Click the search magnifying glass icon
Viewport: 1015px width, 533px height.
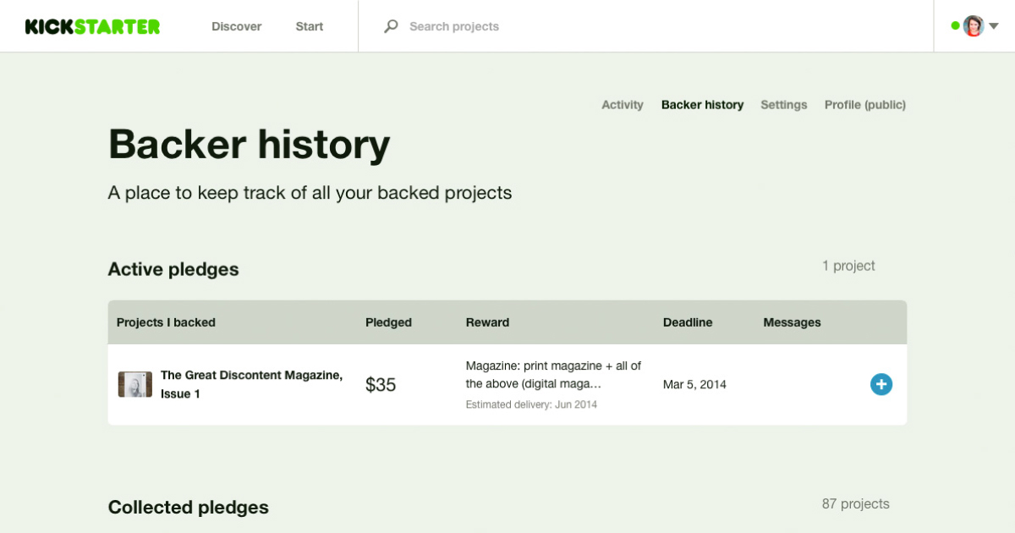[390, 26]
